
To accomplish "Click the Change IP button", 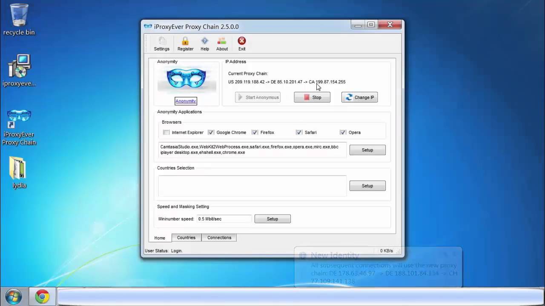I will pos(359,97).
